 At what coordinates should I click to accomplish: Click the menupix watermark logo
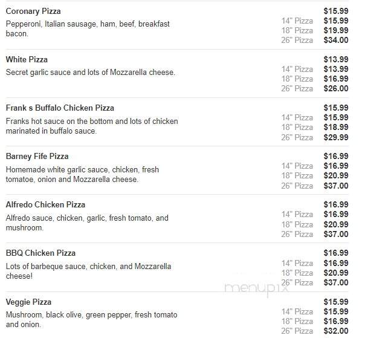tap(256, 289)
